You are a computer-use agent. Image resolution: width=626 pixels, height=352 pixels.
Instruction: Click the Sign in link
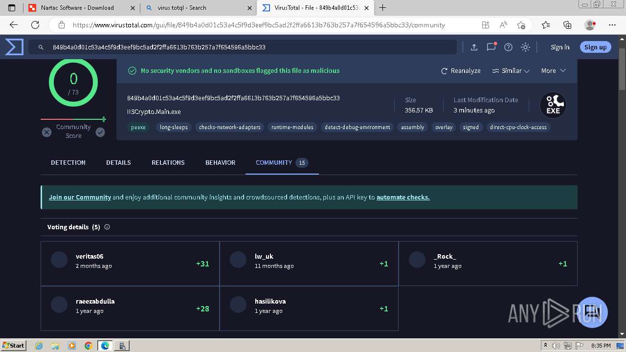560,47
